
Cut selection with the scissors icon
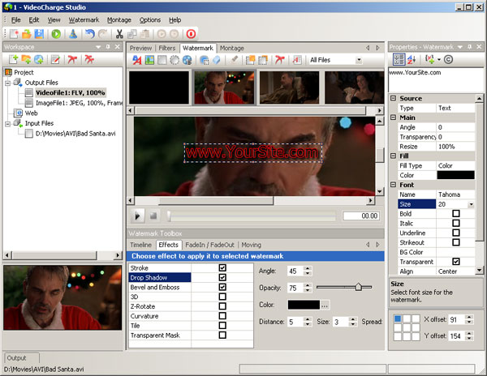coord(119,34)
